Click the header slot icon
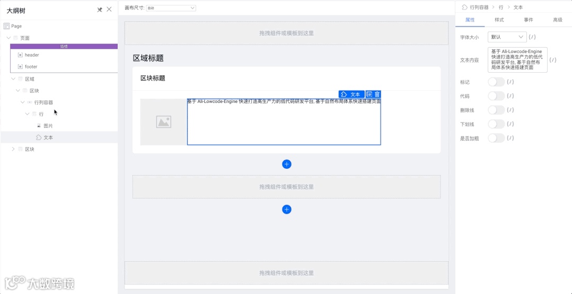The width and height of the screenshot is (572, 294). [21, 55]
